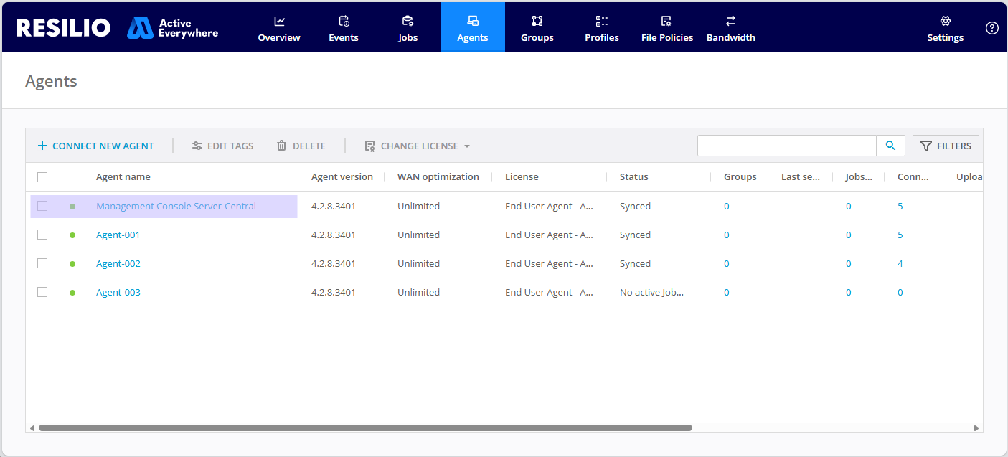This screenshot has width=1008, height=457.
Task: Click status dot for Management Console Server-Central
Action: 72,207
